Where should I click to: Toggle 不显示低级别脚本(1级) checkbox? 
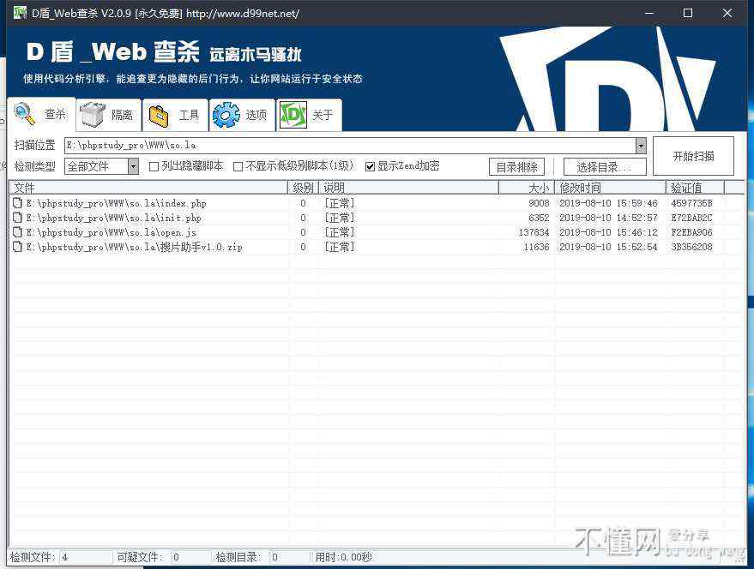(238, 166)
